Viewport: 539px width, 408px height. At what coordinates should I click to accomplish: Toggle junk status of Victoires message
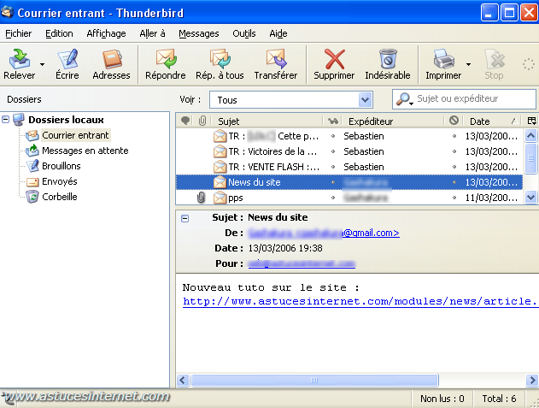(x=454, y=151)
